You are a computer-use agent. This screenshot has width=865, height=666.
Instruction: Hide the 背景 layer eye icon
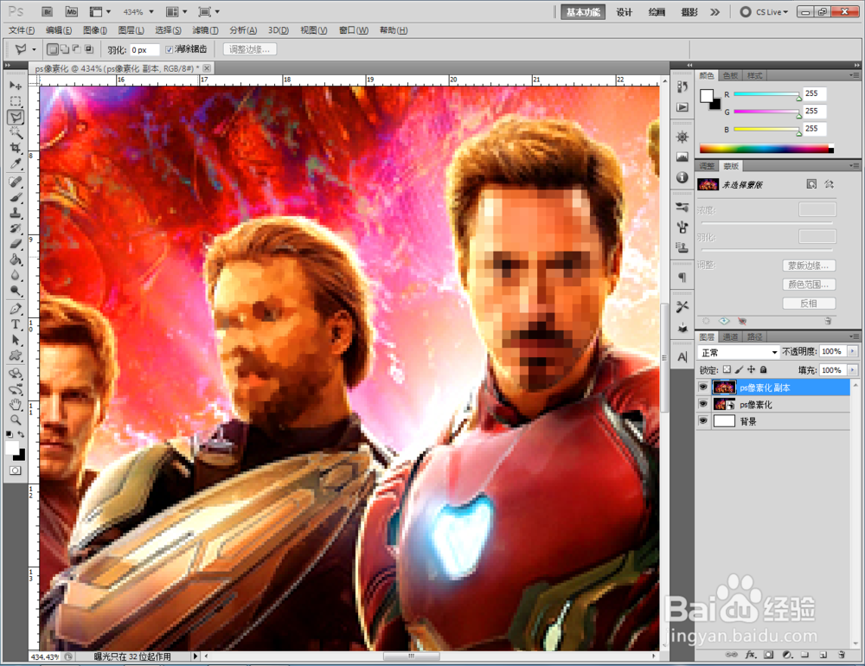702,421
